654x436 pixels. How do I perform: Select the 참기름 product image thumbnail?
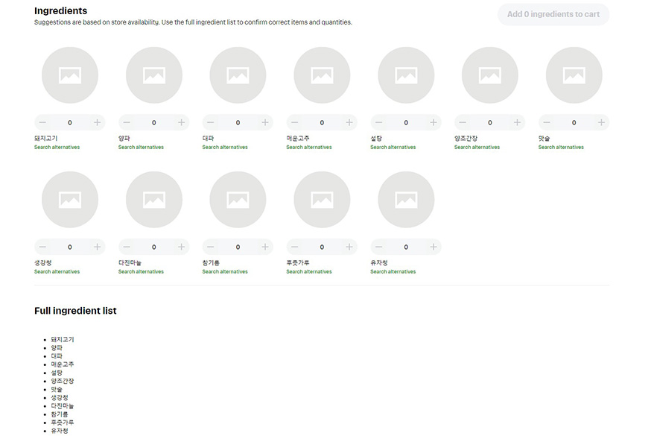(238, 200)
